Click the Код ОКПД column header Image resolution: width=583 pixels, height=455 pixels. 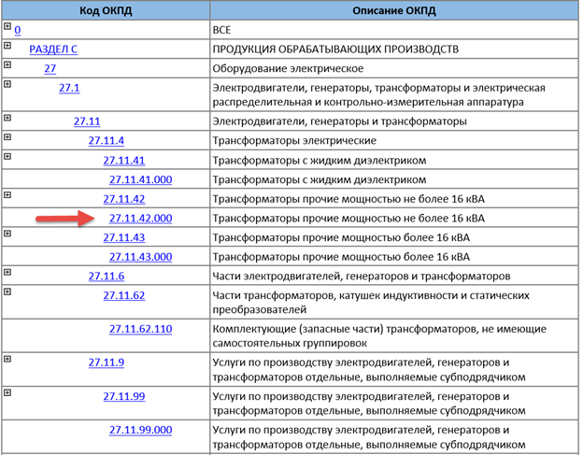point(106,10)
